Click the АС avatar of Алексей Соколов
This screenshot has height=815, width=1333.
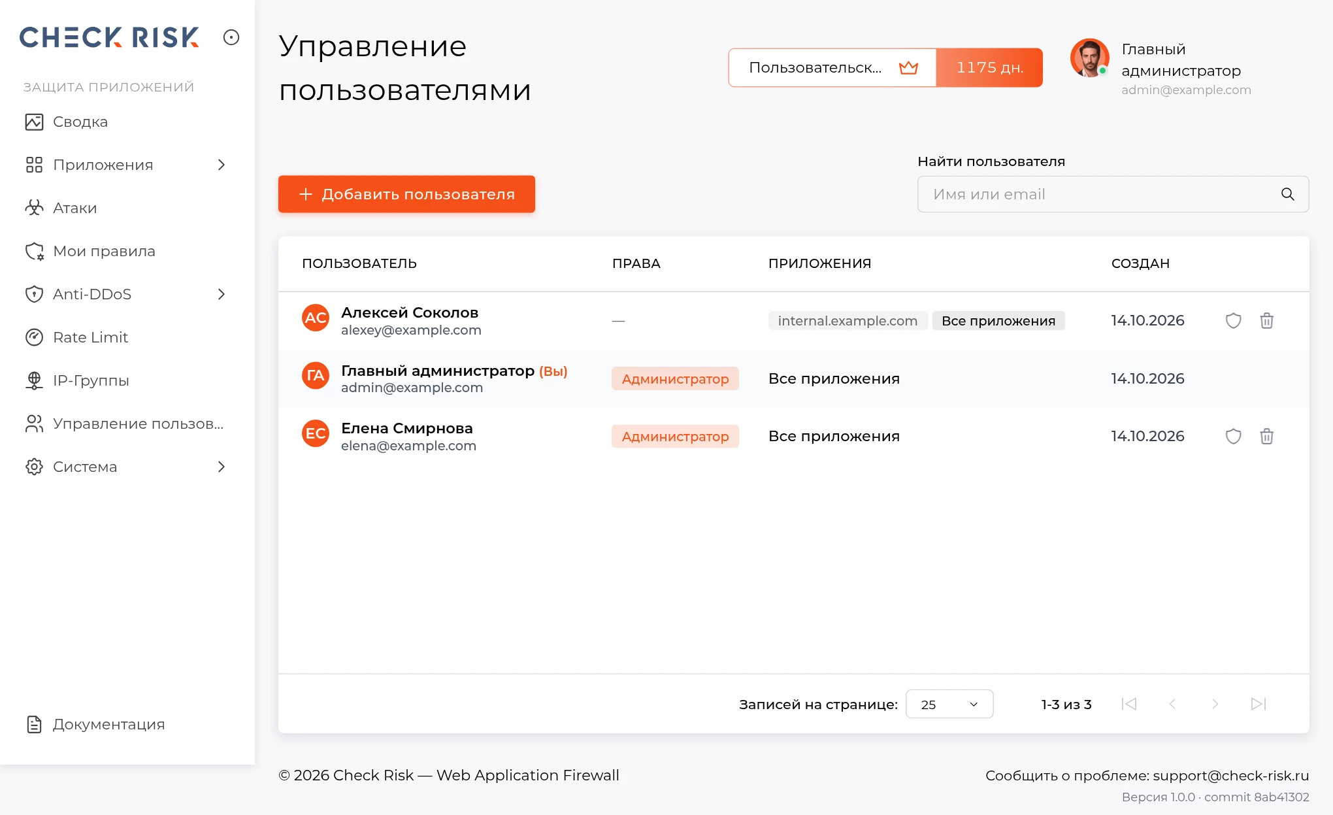coord(316,318)
